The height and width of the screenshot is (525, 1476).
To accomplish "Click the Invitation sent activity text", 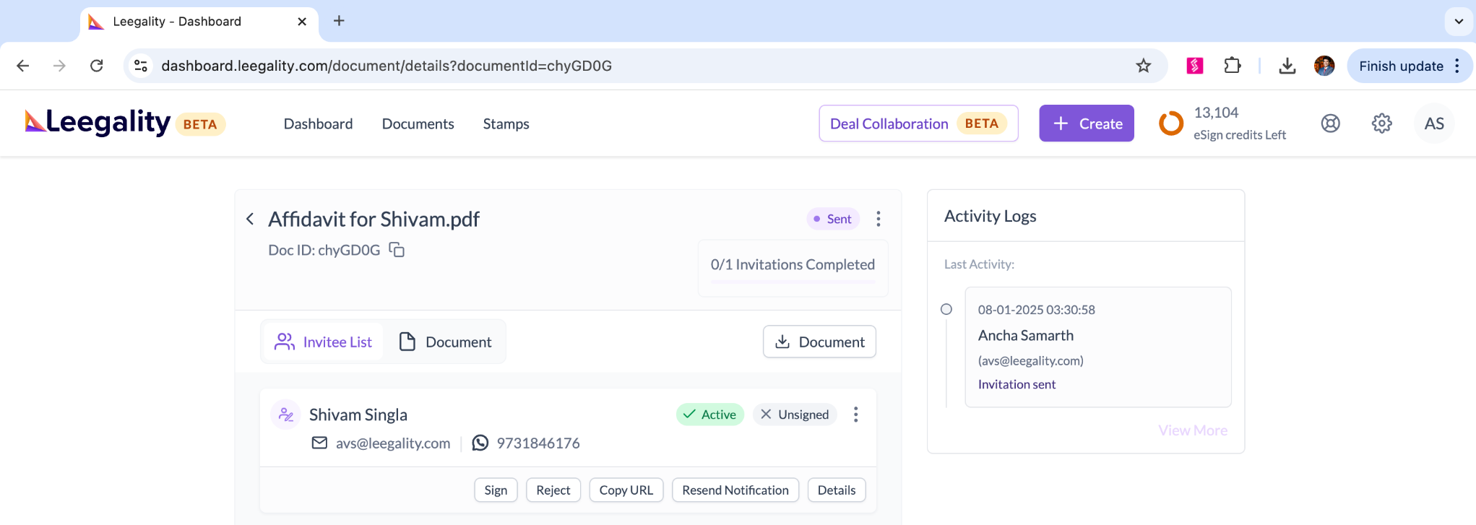I will [1017, 384].
